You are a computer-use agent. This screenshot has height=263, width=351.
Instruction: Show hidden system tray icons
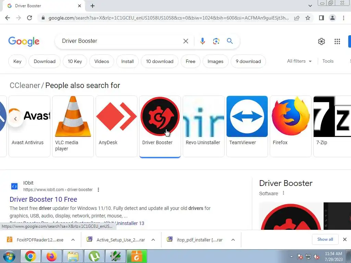(x=291, y=256)
